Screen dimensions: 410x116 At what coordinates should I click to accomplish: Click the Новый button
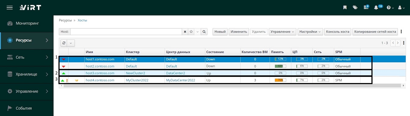tap(220, 32)
